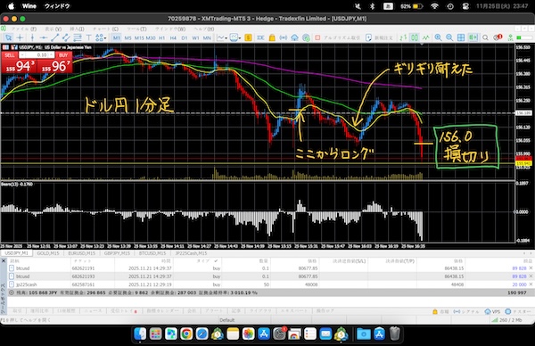The width and height of the screenshot is (535, 346).
Task: Open Finder from the Dock
Action: pyautogui.click(x=140, y=334)
